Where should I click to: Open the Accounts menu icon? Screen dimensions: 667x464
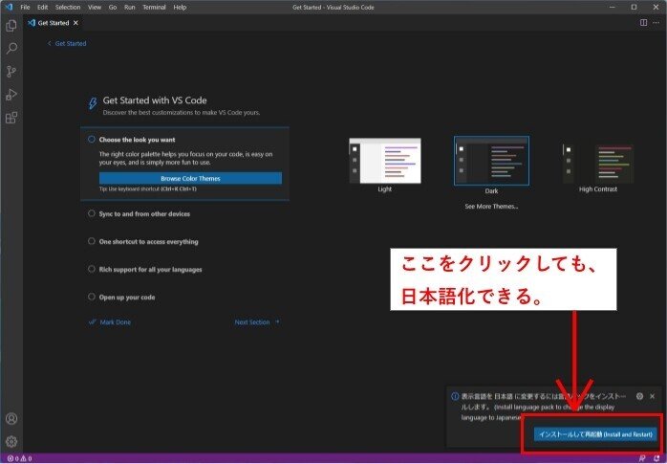[11, 418]
